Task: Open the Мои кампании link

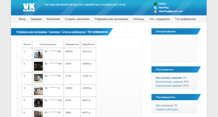Action: tap(164, 105)
